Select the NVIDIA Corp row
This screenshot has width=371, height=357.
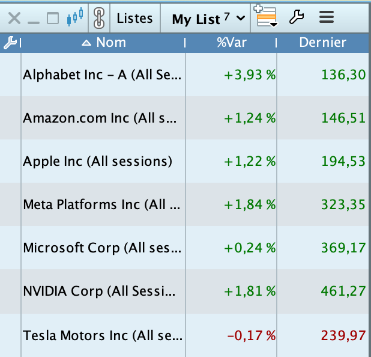100,291
